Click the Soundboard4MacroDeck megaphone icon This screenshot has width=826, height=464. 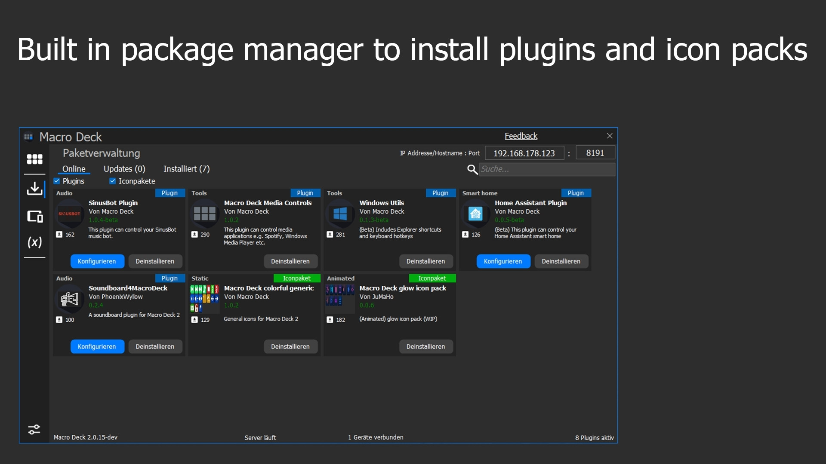click(69, 299)
